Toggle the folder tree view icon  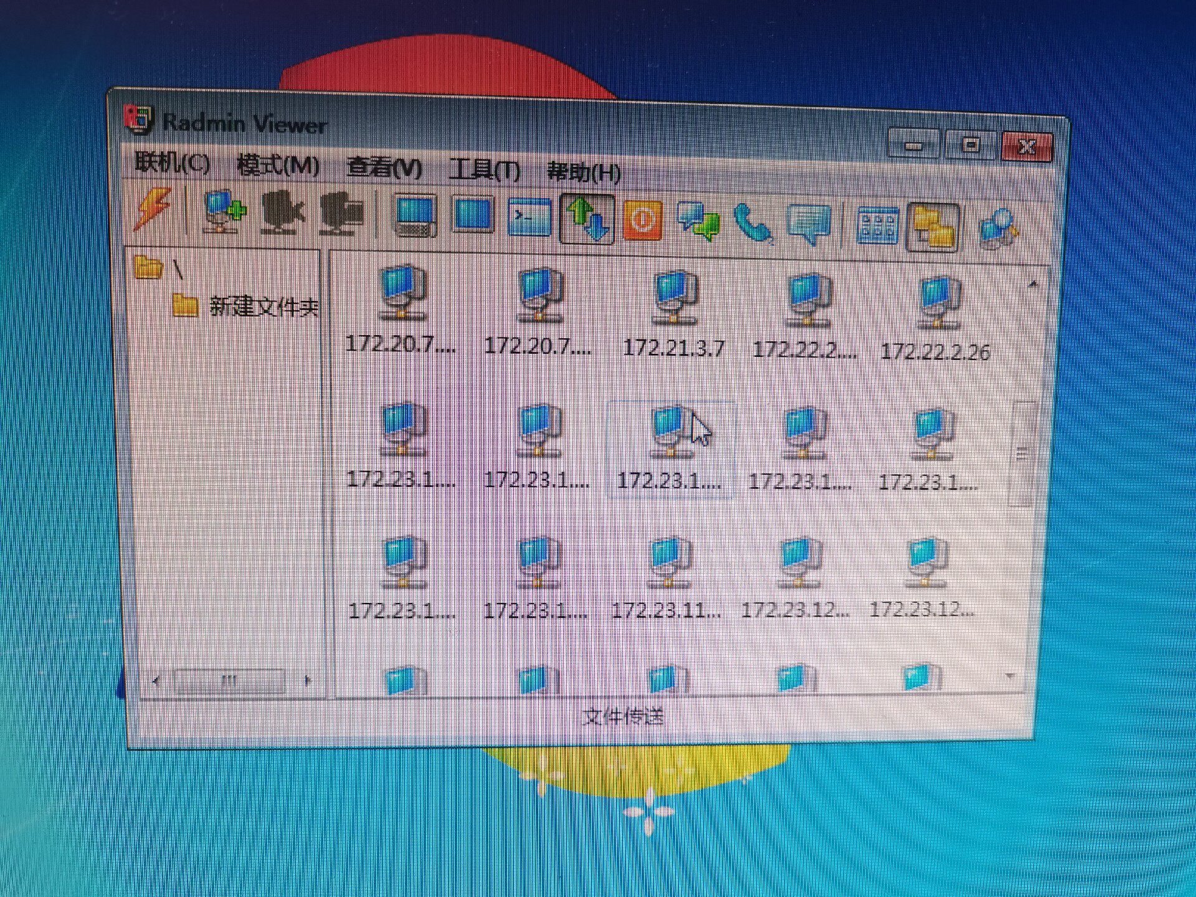tap(933, 227)
